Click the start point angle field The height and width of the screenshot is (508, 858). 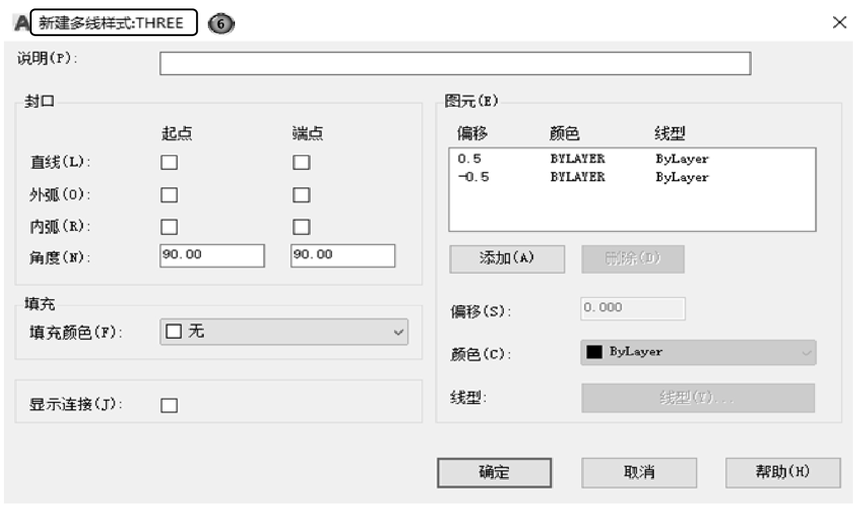pos(212,256)
